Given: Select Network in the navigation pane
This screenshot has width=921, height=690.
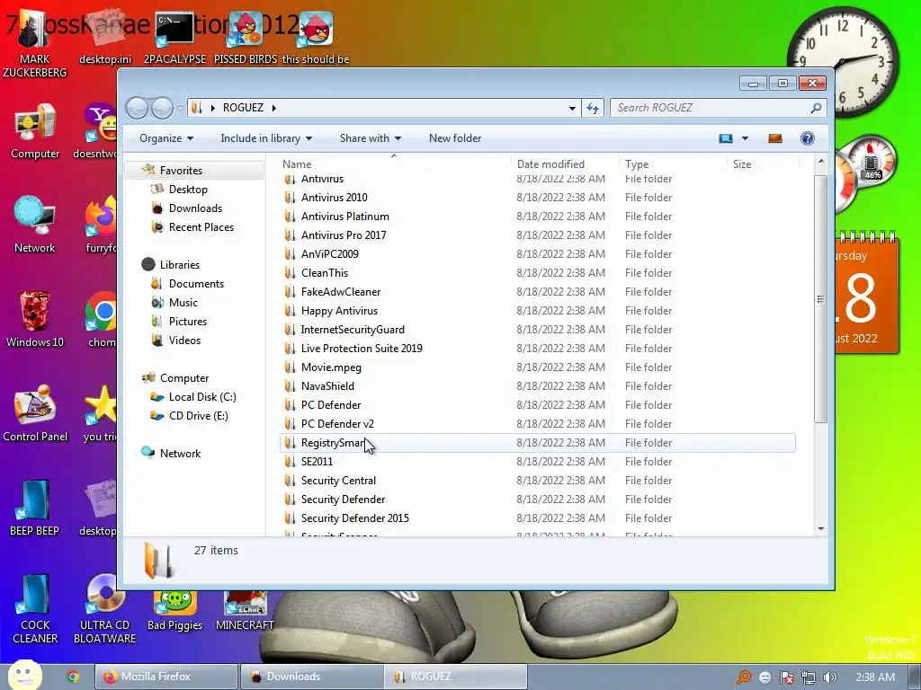Looking at the screenshot, I should tap(180, 454).
